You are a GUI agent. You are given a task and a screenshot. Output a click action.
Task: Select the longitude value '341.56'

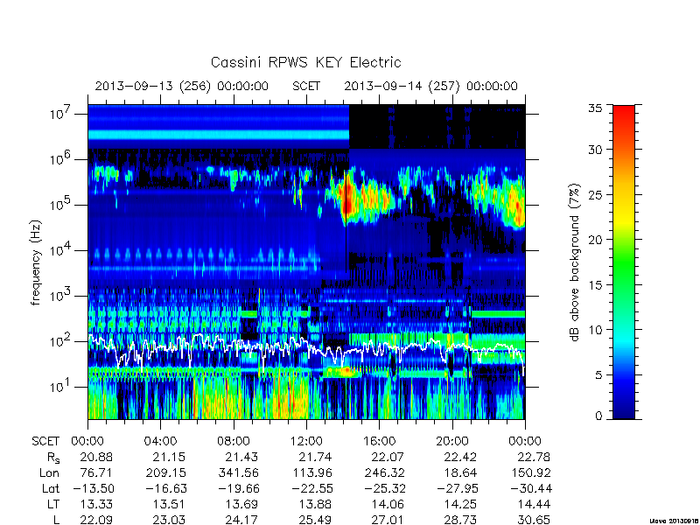tap(238, 472)
